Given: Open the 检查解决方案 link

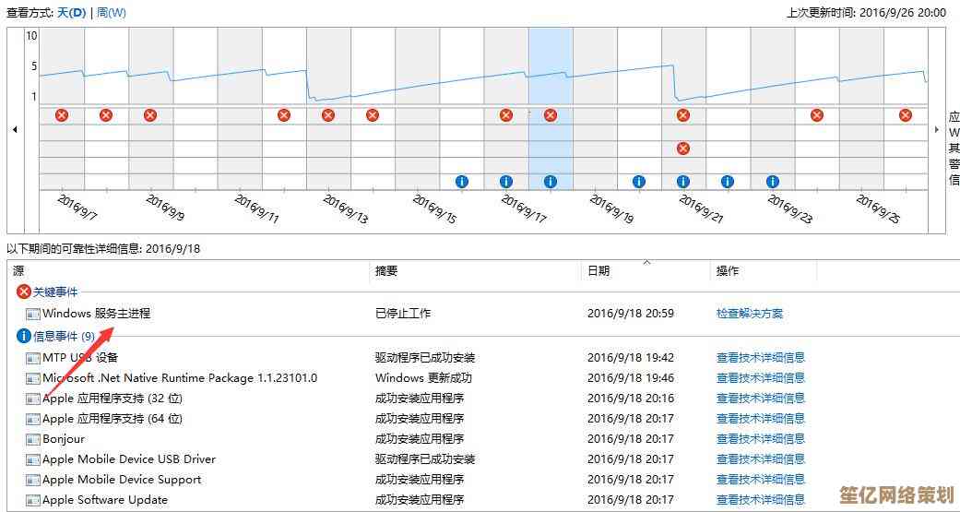Looking at the screenshot, I should click(x=749, y=314).
